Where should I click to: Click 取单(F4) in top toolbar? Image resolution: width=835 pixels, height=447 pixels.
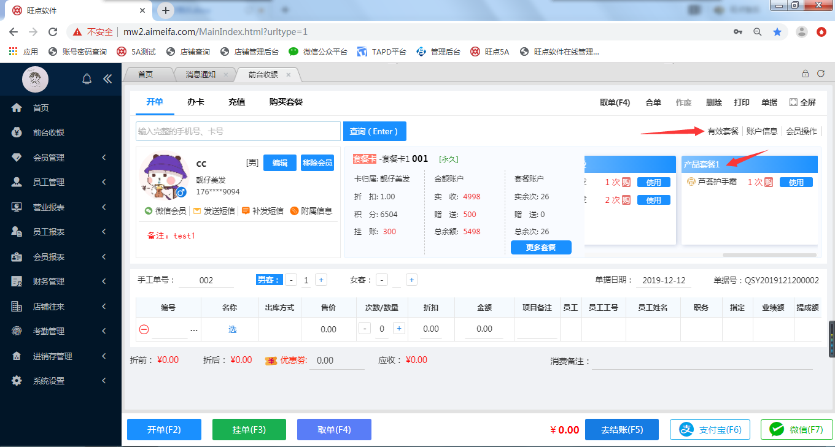pos(615,103)
